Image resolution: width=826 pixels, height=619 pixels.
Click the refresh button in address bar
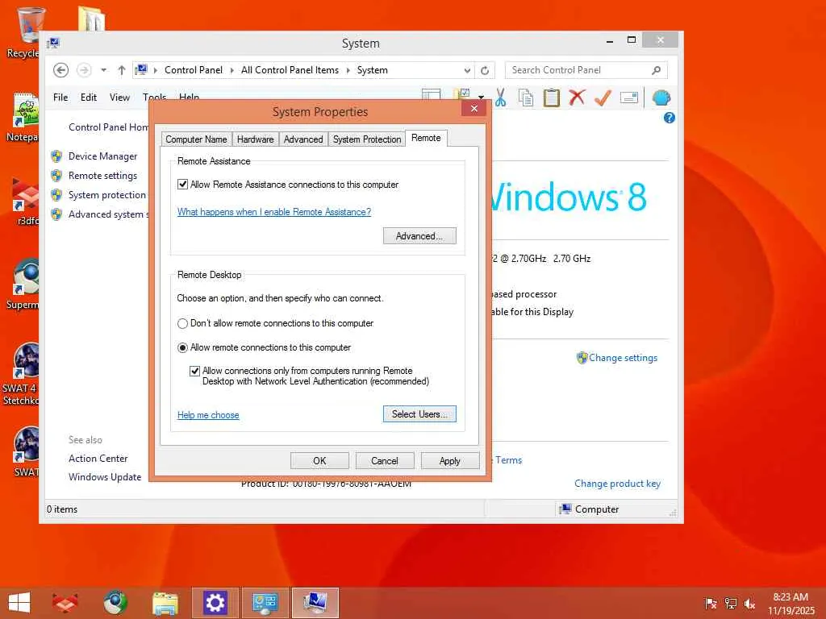pyautogui.click(x=485, y=70)
